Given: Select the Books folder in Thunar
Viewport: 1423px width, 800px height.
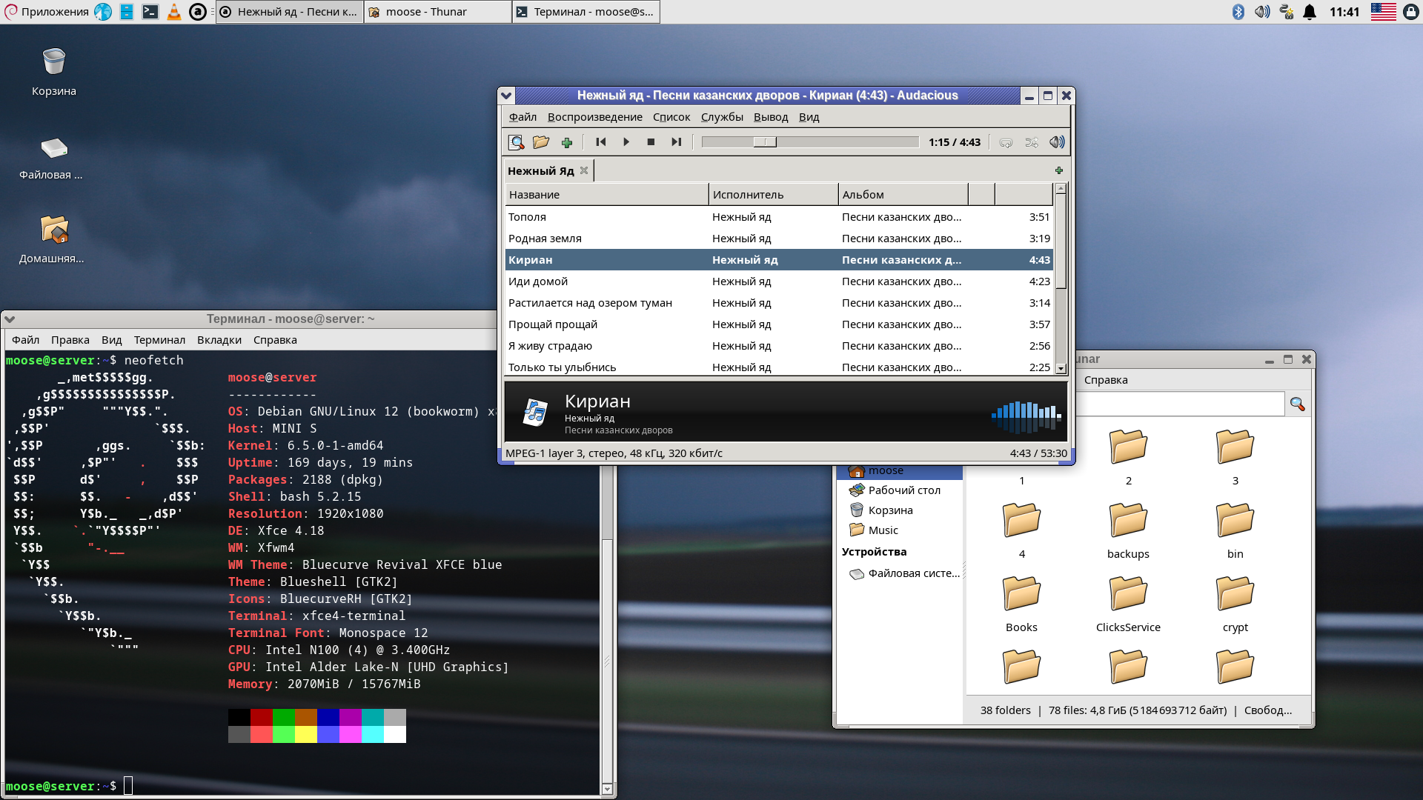Looking at the screenshot, I should coord(1021,604).
